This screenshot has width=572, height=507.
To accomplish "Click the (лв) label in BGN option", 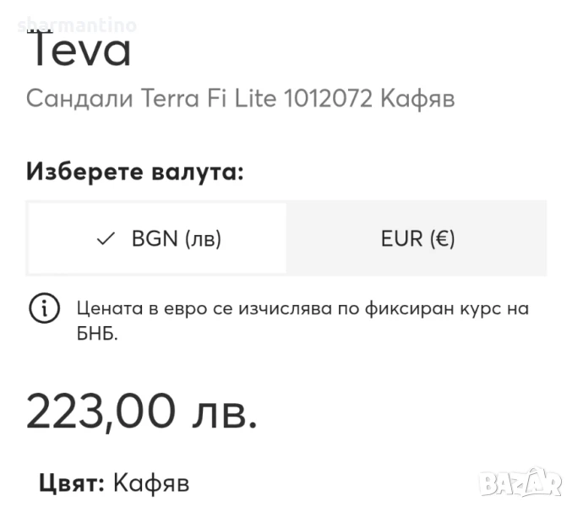I will 202,238.
